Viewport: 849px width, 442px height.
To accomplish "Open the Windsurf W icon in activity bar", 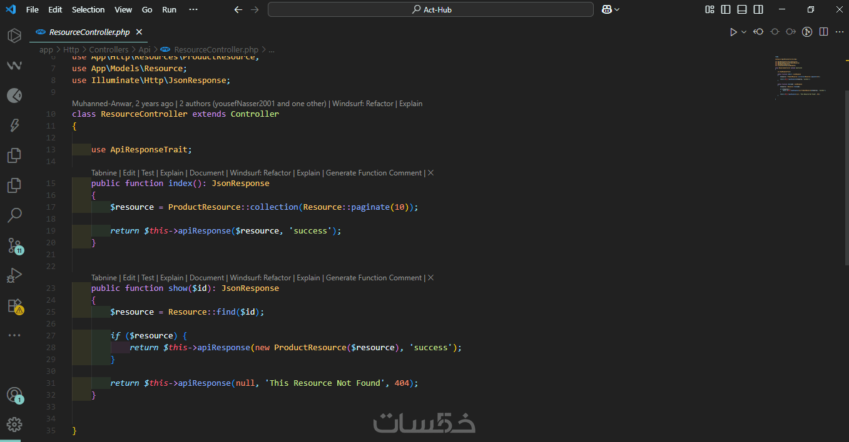I will click(14, 66).
